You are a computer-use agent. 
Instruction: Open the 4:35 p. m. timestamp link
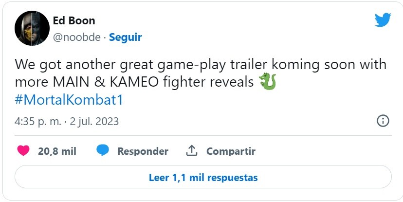[x=38, y=121]
